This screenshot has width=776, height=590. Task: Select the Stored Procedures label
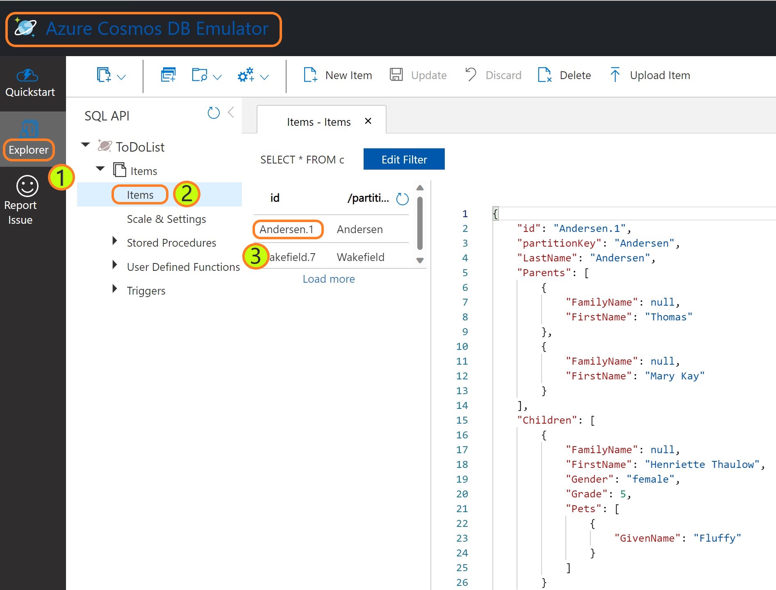pyautogui.click(x=171, y=243)
